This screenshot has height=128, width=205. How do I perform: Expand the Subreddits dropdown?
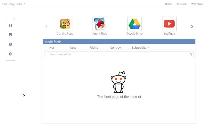[140, 48]
